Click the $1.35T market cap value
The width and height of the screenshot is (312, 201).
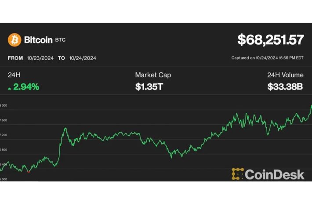coord(149,87)
